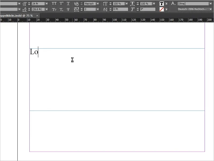
Task: Switch to the document tab at 75 %
Action: point(17,16)
